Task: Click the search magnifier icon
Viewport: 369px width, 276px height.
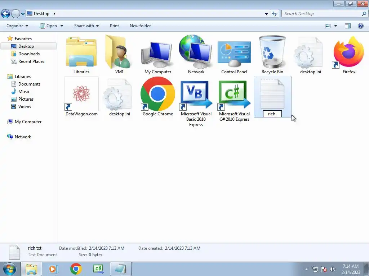Action: coord(364,14)
